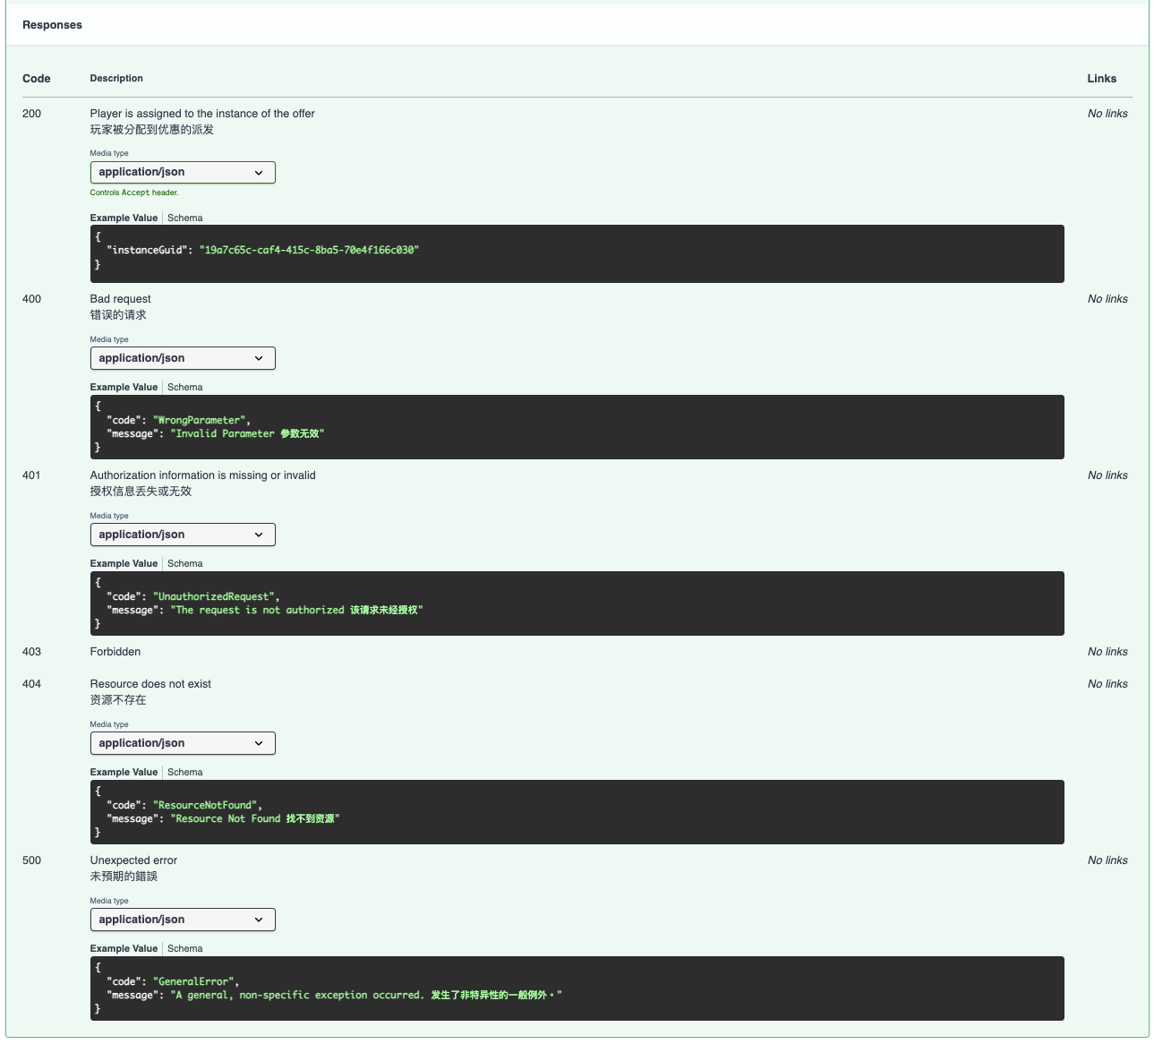This screenshot has height=1044, width=1154.
Task: View Schema tab for 401 response
Action: pyautogui.click(x=184, y=563)
